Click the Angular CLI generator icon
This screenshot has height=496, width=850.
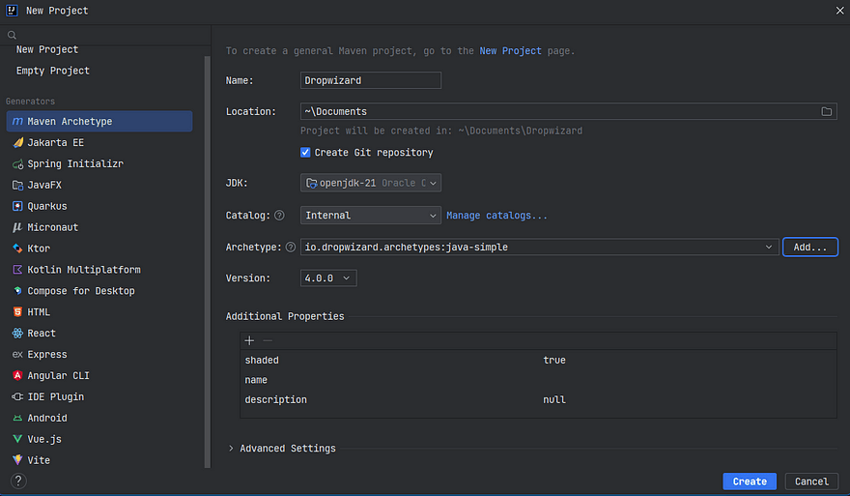click(x=17, y=375)
